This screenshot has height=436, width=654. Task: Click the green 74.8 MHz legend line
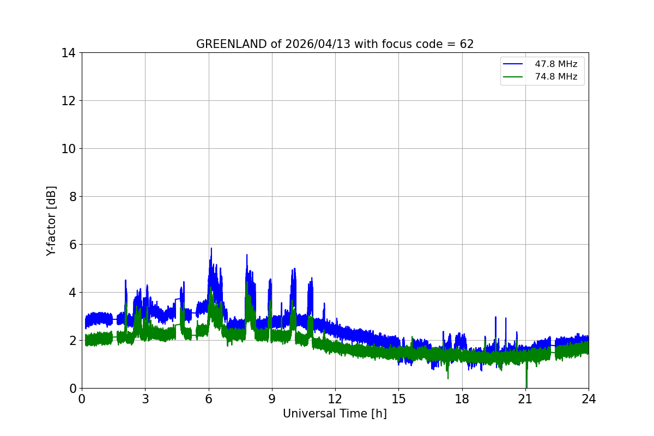(x=514, y=77)
